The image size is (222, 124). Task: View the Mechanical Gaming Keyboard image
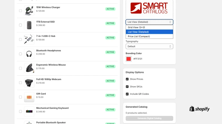click(29, 111)
